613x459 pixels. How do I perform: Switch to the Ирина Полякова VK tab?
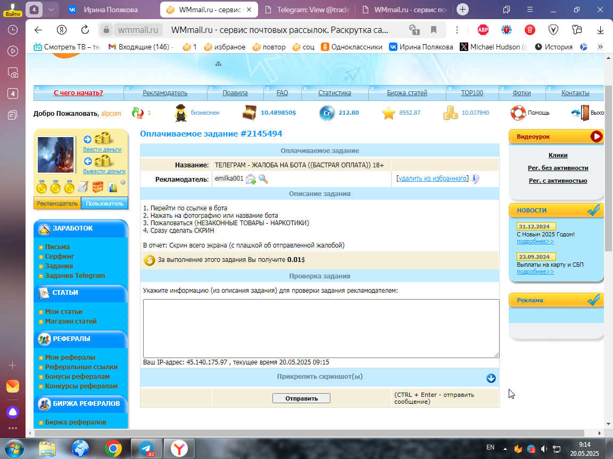click(x=111, y=10)
